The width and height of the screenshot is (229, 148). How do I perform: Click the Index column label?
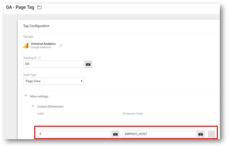[x=41, y=114]
